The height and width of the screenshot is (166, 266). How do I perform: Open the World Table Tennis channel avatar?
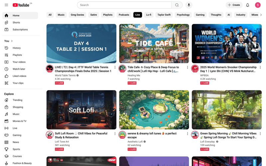tap(50, 69)
